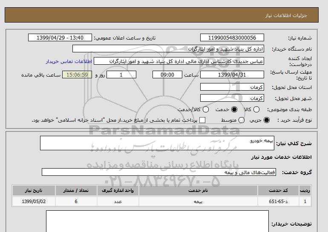The width and height of the screenshot is (328, 232).
Task: Click the توضیحات خریدار text area
Action: tap(157, 221)
